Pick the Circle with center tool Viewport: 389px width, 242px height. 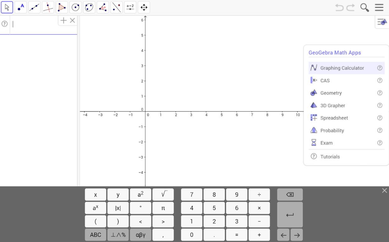coord(75,7)
